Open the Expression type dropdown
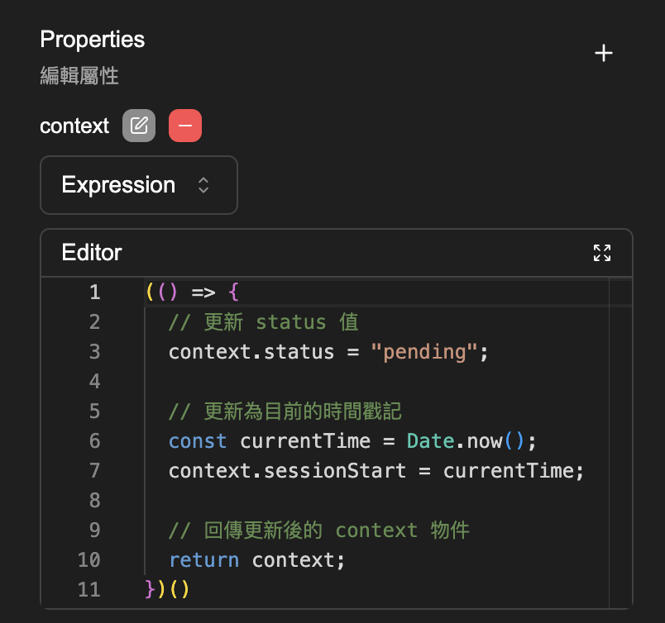 (x=138, y=185)
